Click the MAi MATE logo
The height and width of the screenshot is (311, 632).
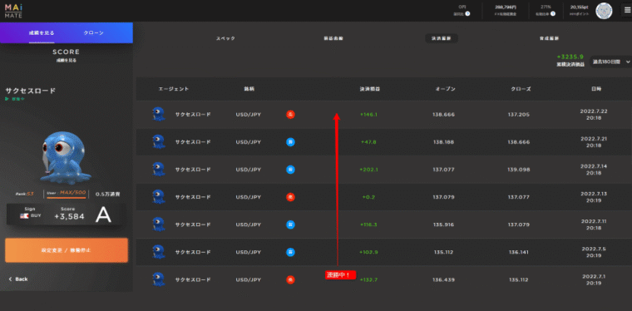(13, 11)
